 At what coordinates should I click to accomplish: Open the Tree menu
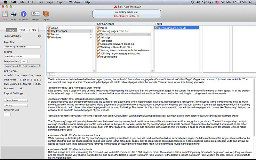40,2
